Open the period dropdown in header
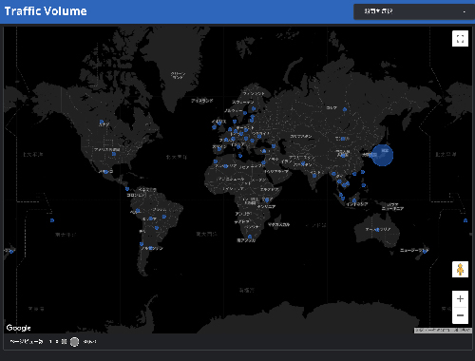475x361 pixels. click(414, 11)
